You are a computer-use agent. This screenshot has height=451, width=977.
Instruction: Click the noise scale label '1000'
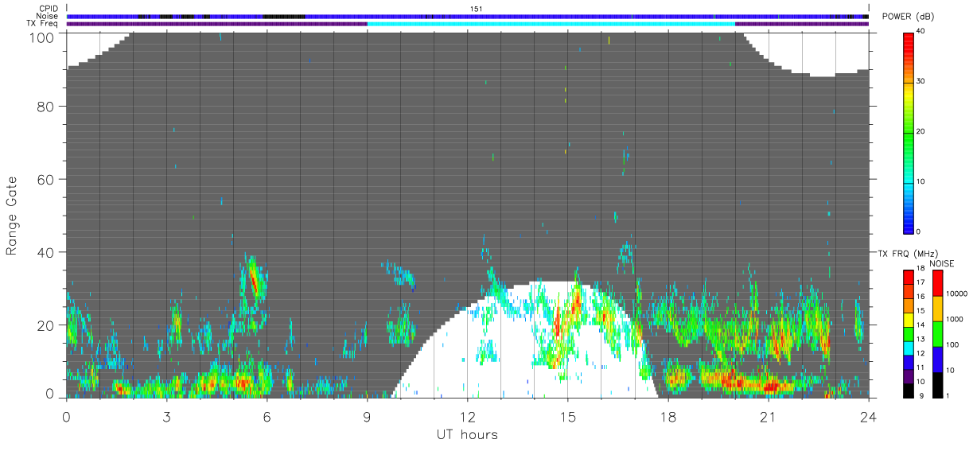[956, 319]
